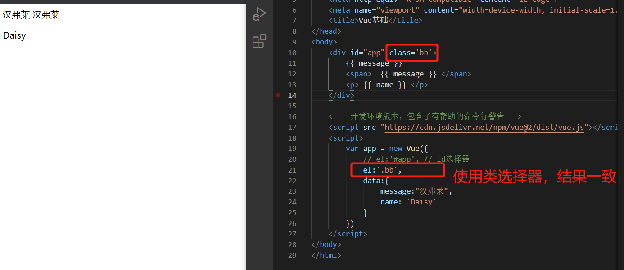This screenshot has width=624, height=270.
Task: Remove the breakpoint dot on line 14
Action: tap(278, 95)
